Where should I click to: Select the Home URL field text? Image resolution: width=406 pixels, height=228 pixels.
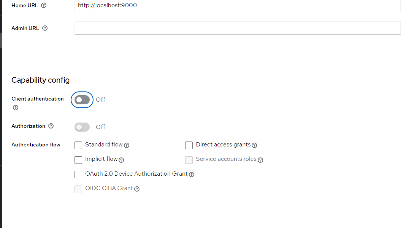tap(237, 5)
